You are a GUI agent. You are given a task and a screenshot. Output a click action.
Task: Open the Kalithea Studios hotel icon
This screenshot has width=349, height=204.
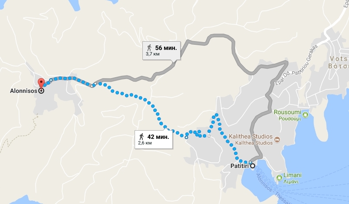pyautogui.click(x=277, y=140)
